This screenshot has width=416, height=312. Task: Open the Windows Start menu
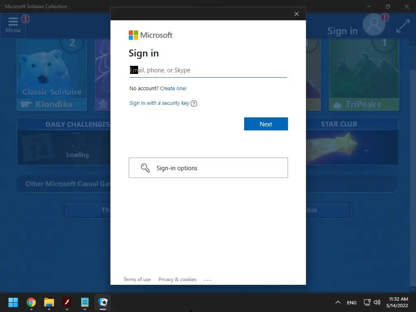[x=13, y=302]
